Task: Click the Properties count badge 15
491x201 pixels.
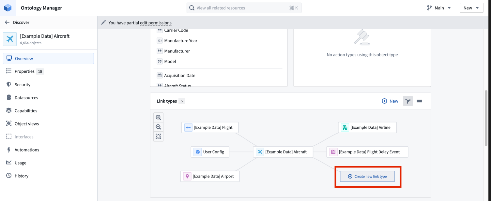Action: (x=40, y=71)
